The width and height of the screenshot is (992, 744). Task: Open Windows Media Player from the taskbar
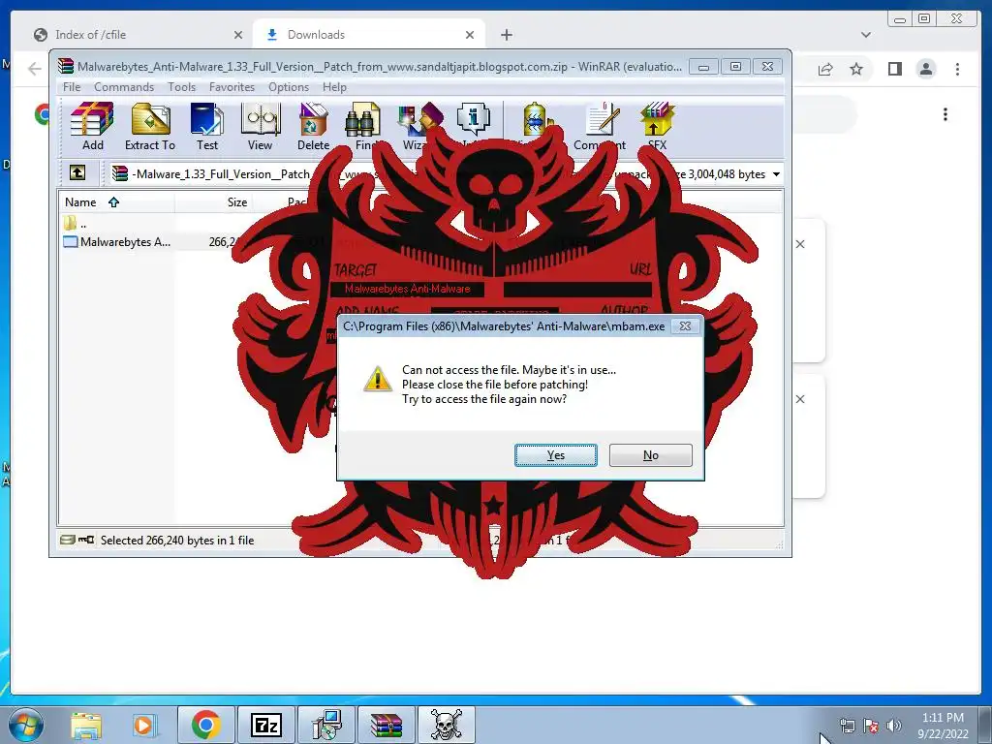point(145,725)
